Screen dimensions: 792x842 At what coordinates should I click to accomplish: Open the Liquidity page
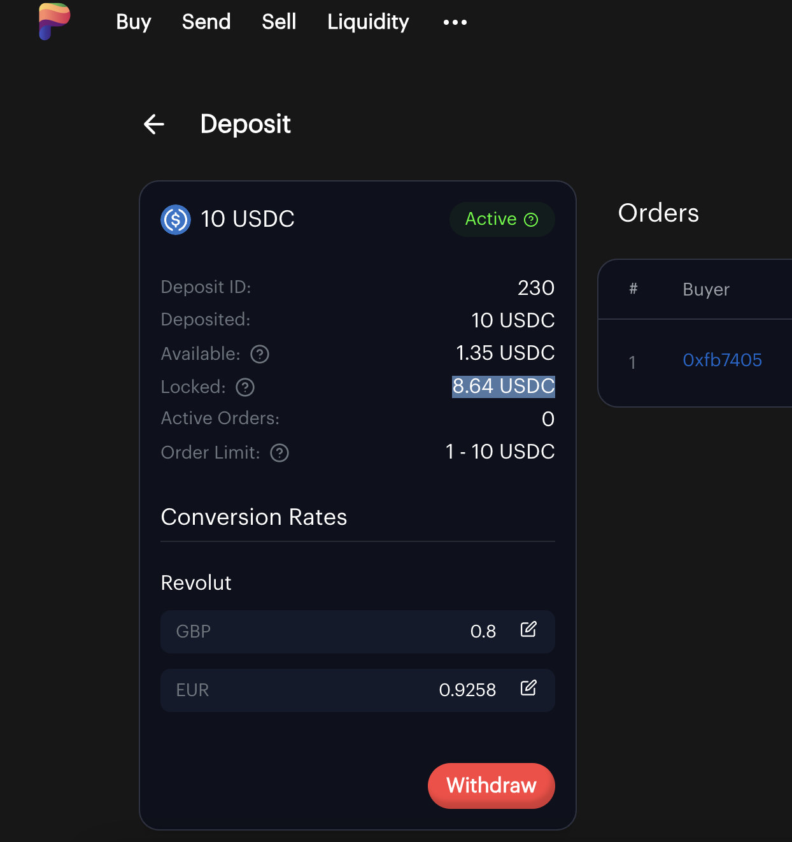(x=368, y=22)
